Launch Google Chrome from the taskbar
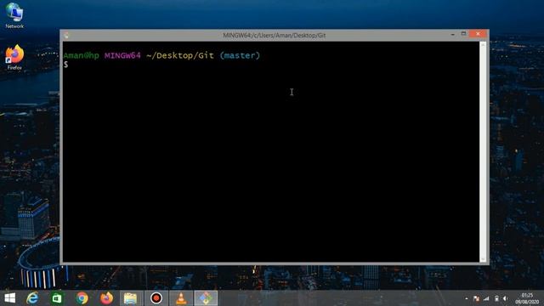The height and width of the screenshot is (306, 544). [x=82, y=298]
